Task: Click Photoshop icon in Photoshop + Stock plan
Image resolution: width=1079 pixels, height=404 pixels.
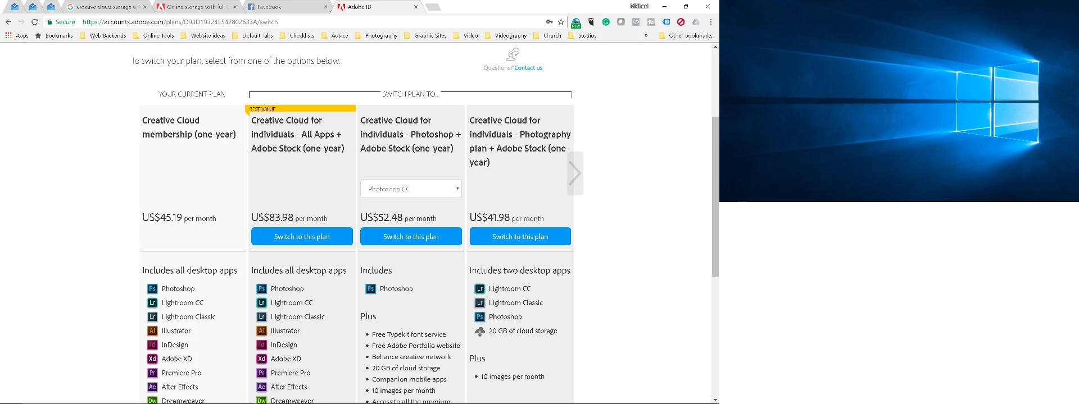Action: coord(370,288)
